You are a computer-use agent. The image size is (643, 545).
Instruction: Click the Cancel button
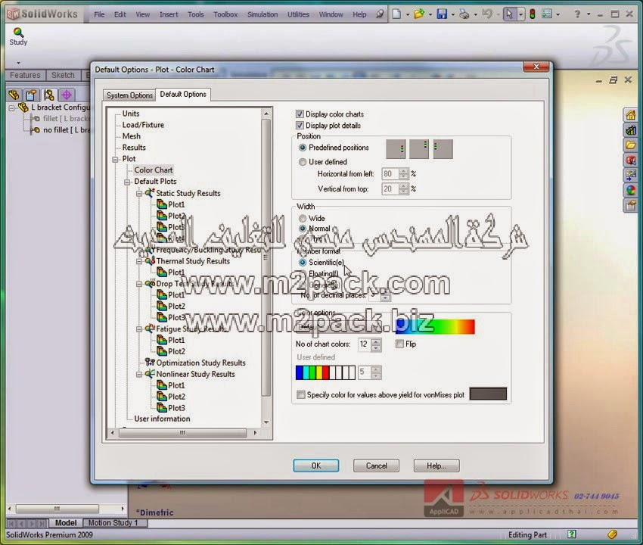pyautogui.click(x=377, y=466)
